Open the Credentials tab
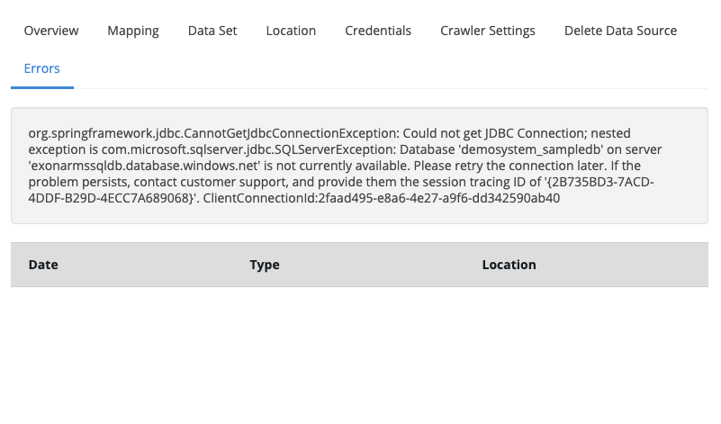The height and width of the screenshot is (424, 721). (x=378, y=31)
